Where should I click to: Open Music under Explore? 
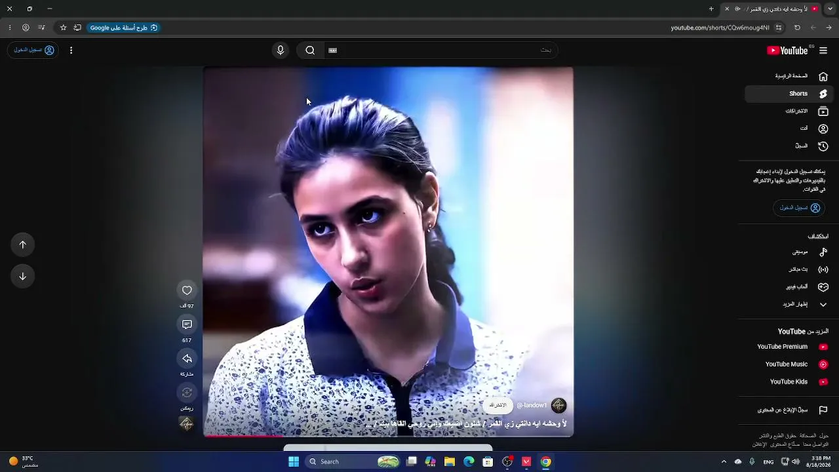(789, 252)
